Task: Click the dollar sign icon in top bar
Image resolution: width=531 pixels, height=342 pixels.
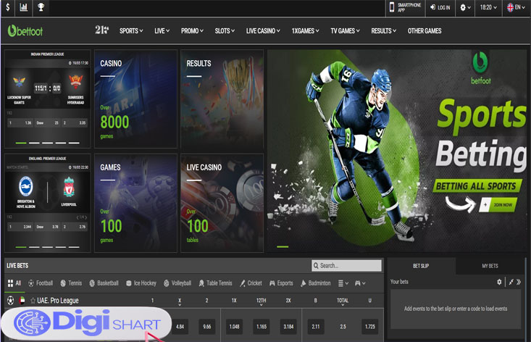Action: tap(8, 7)
